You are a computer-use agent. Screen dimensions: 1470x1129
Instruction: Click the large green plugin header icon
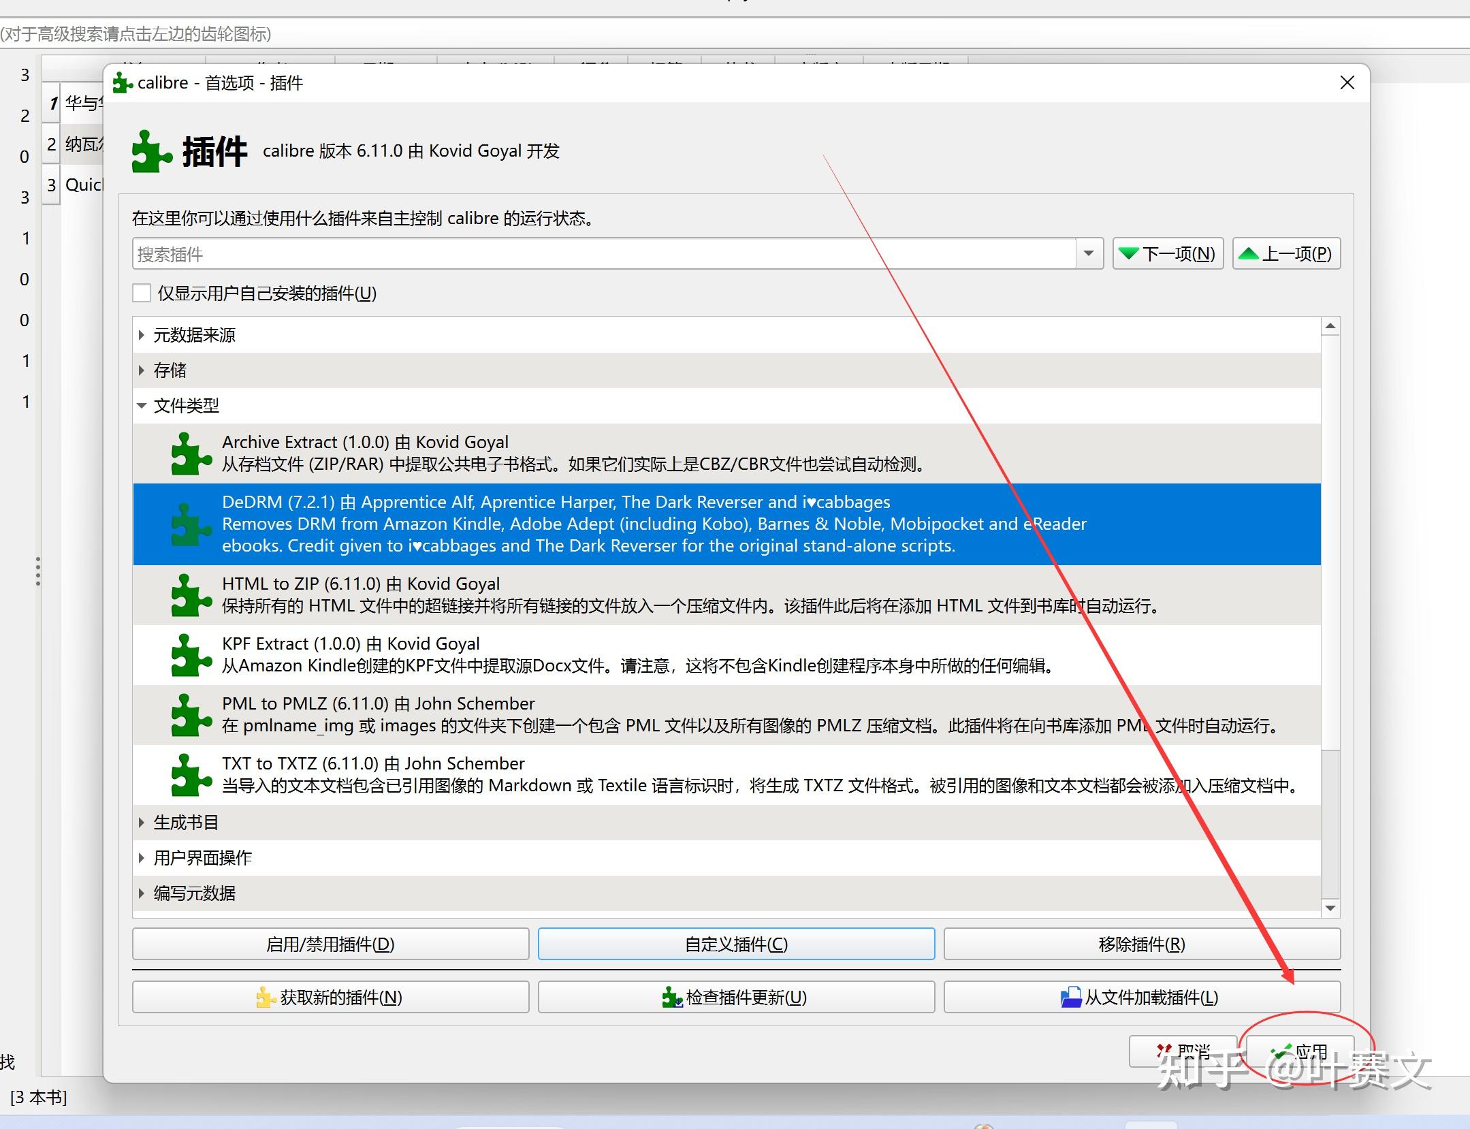[151, 151]
